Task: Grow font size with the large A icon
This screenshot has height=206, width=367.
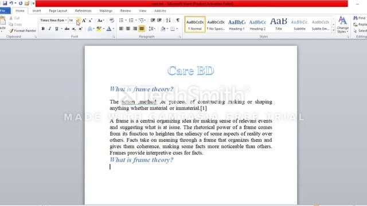Action: coord(84,21)
